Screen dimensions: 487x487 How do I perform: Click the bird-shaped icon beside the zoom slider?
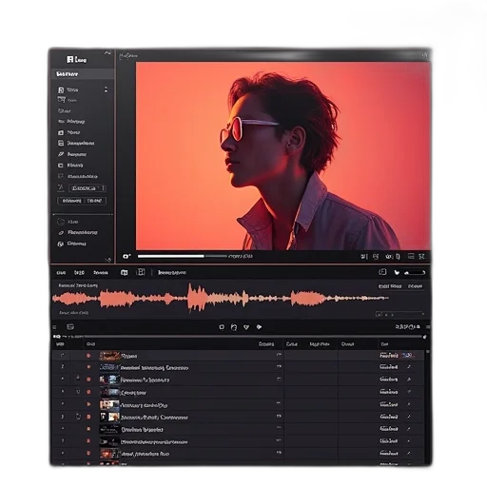coord(397,272)
